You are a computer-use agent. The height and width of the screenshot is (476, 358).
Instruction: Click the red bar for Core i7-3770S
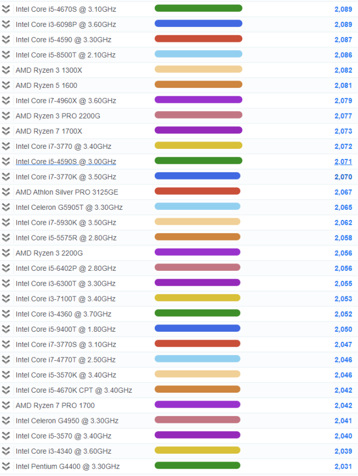tap(197, 343)
